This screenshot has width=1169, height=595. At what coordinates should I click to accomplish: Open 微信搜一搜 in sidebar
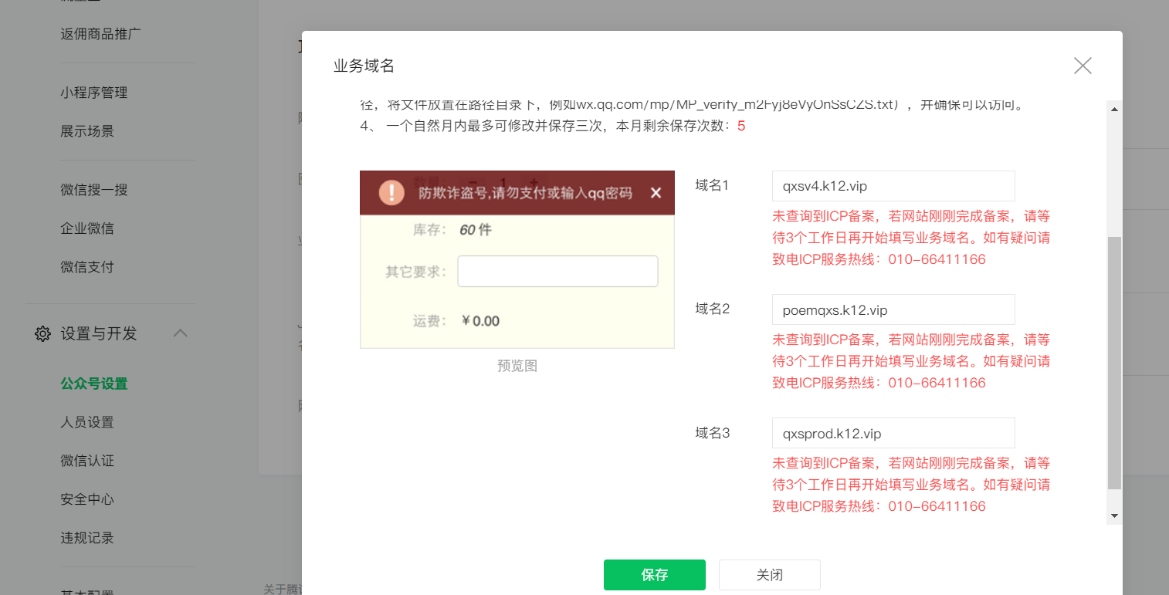coord(94,190)
